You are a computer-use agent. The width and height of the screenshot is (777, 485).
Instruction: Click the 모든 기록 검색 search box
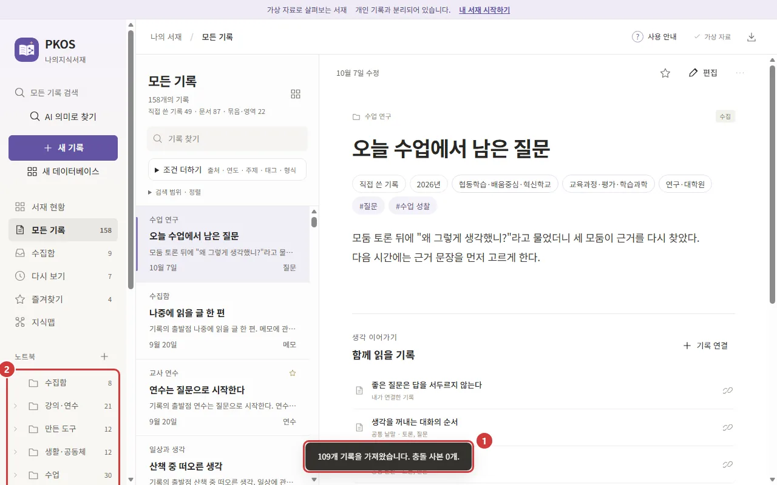(x=63, y=93)
